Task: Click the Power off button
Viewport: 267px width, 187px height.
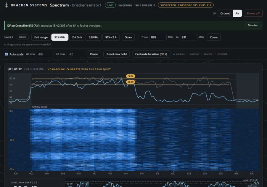Action: point(253,13)
